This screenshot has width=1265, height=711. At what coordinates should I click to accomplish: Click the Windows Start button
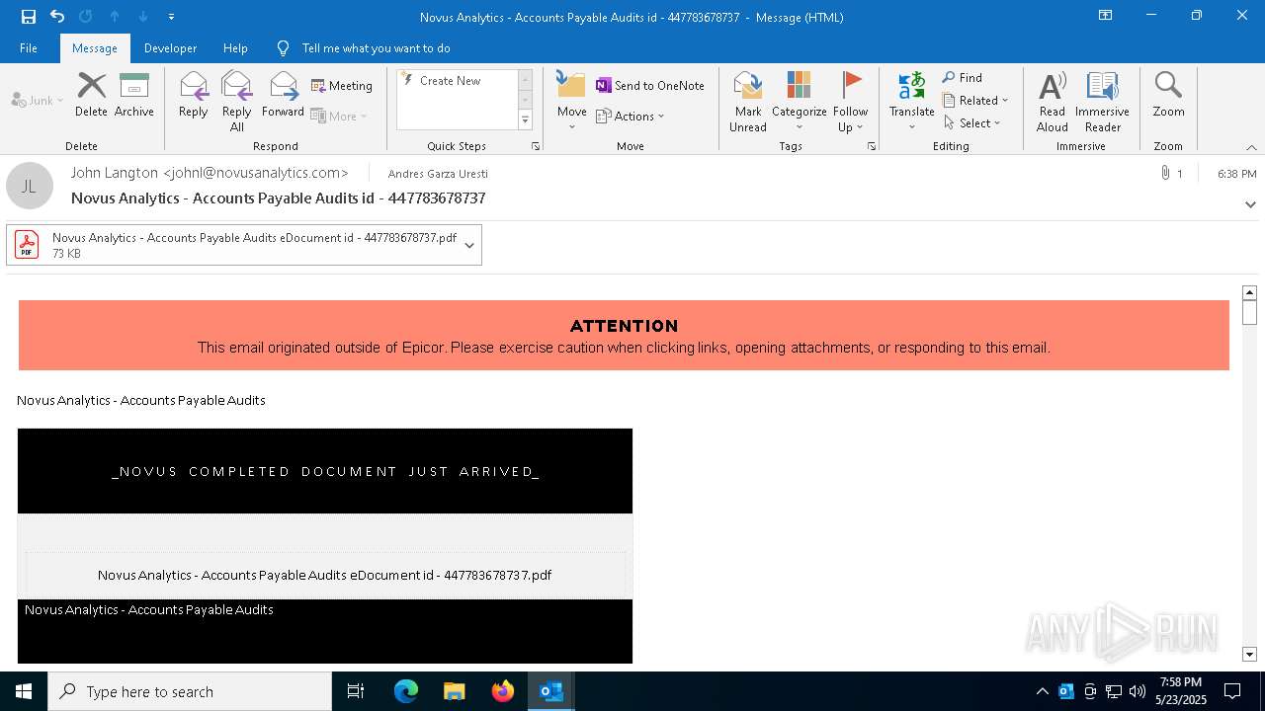coord(24,691)
